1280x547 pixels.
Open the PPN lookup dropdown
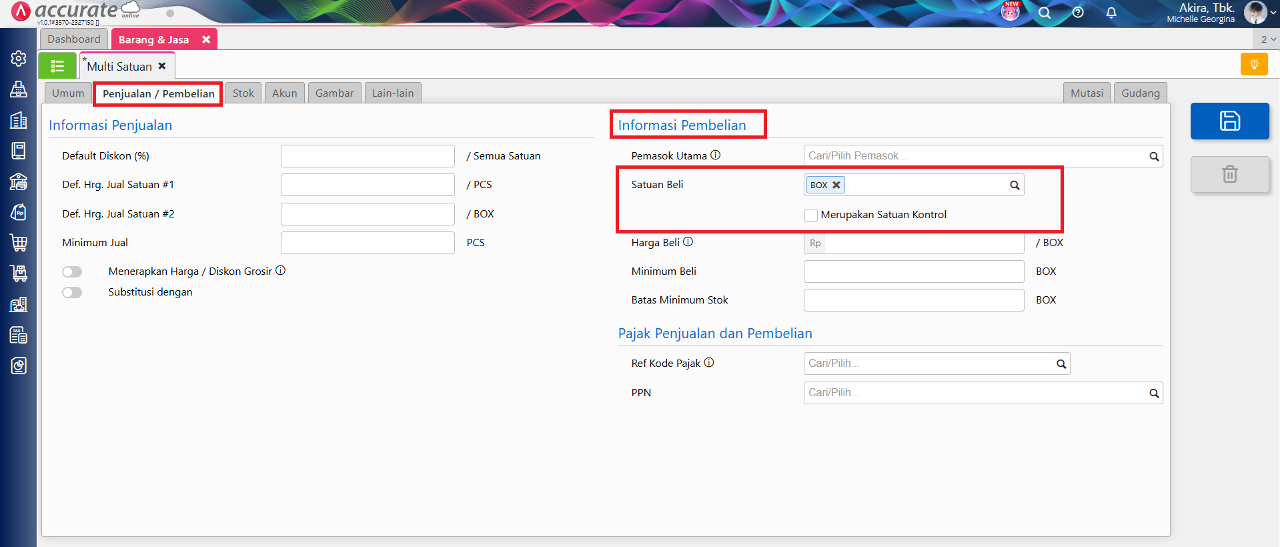point(1153,393)
